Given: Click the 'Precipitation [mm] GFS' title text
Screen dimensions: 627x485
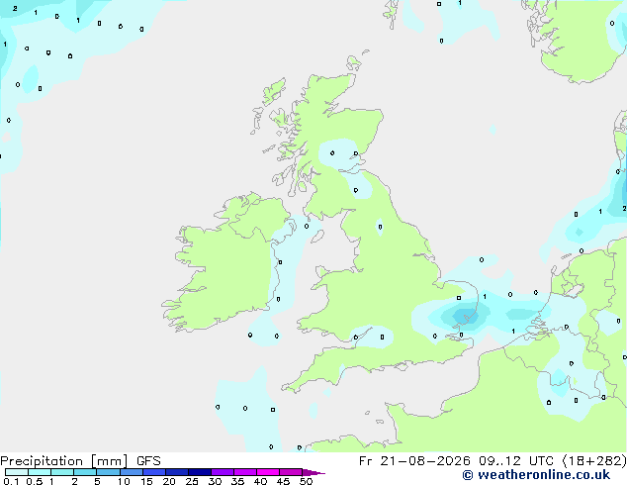Looking at the screenshot, I should pyautogui.click(x=80, y=461).
